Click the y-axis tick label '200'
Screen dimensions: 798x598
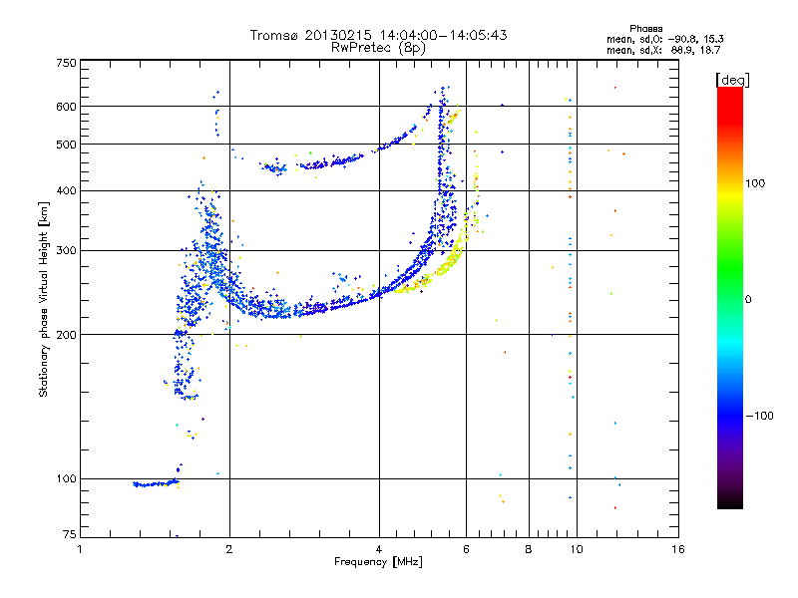click(x=66, y=335)
